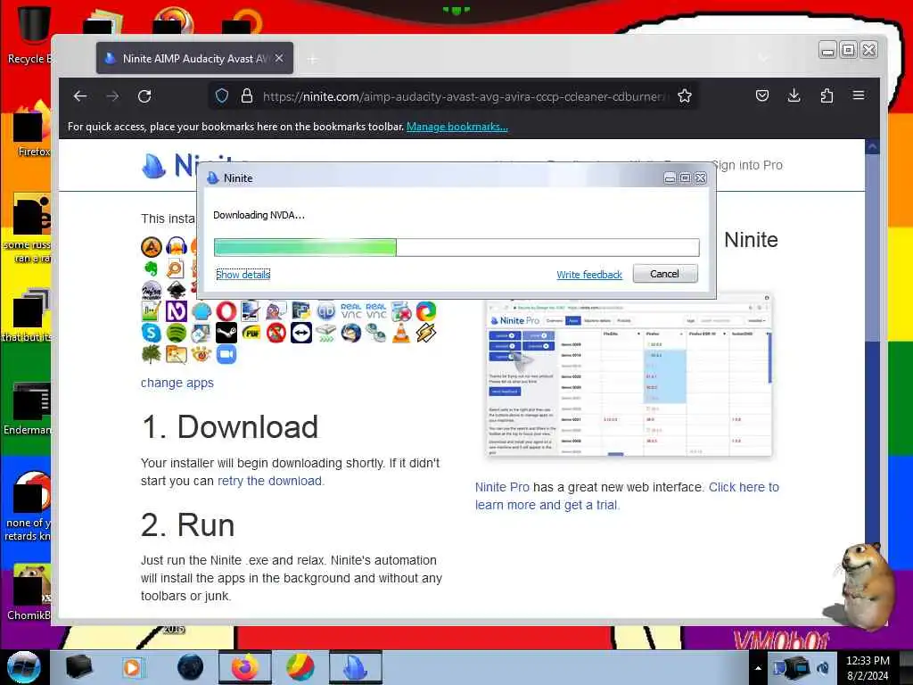Click the Sign into Pro link
Screen dimensions: 913x685
[747, 165]
